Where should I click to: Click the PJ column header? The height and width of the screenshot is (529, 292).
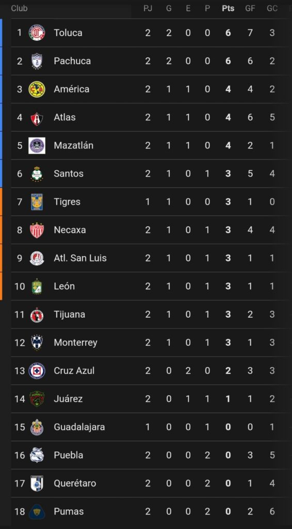pos(148,8)
